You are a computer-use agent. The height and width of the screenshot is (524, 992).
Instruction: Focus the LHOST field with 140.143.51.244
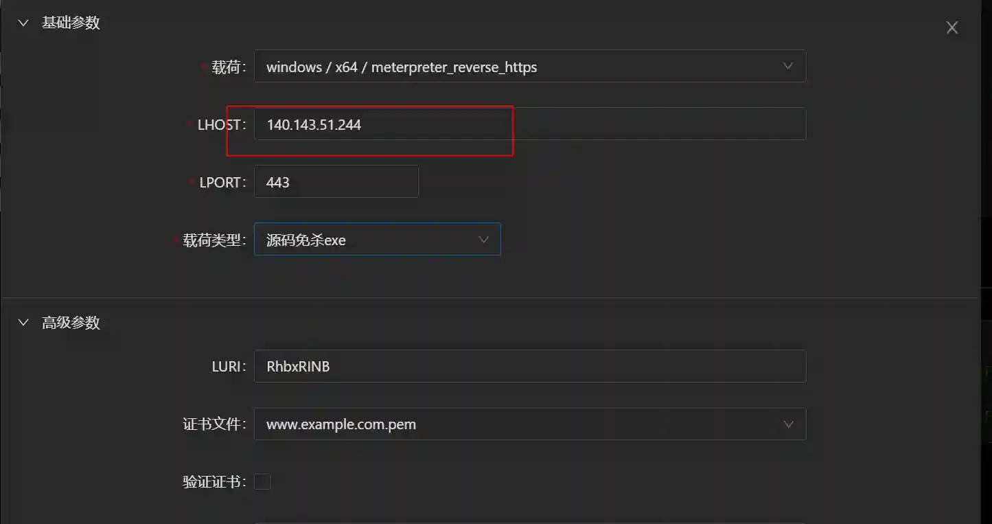click(x=529, y=124)
